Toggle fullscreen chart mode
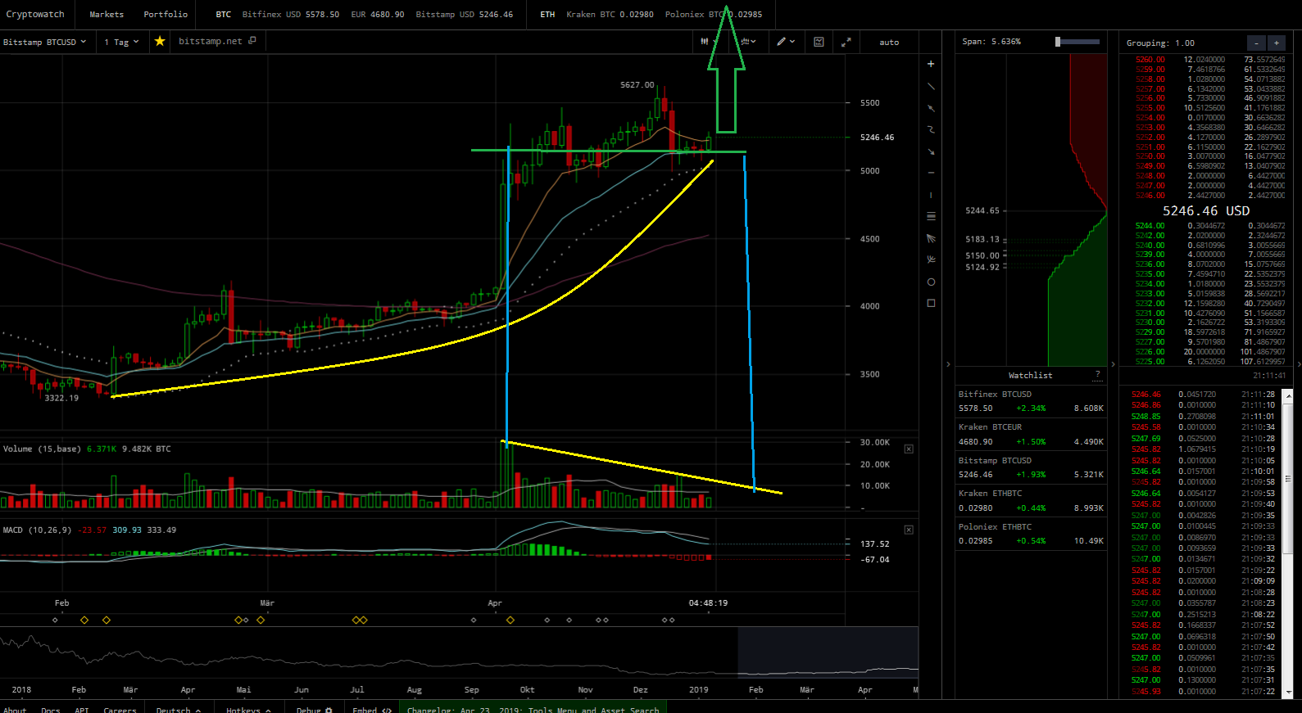 (x=846, y=42)
